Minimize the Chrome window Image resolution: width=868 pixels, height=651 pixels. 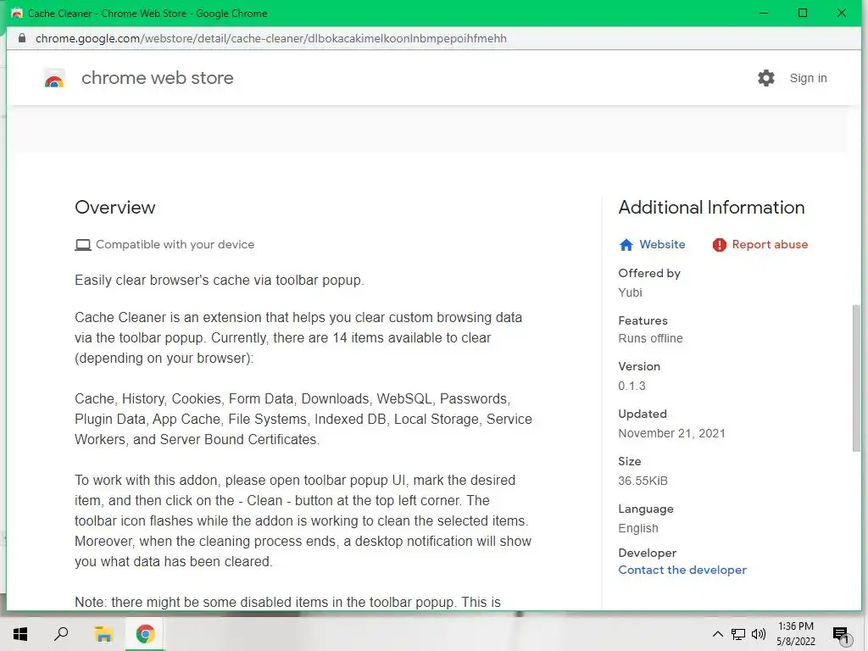point(764,13)
